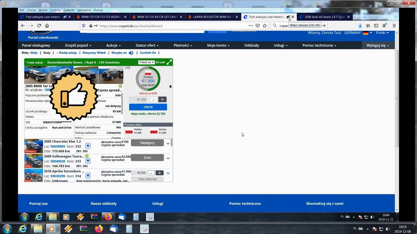
Task: Switch to the LAMPA REFLEKTOR BMW X3 tab
Action: click(x=213, y=17)
